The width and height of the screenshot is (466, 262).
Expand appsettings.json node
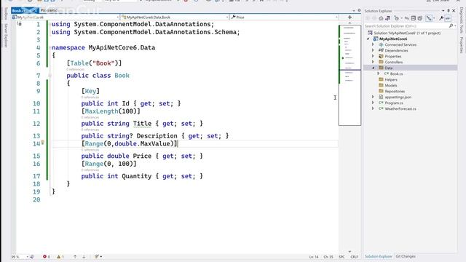[x=374, y=97]
